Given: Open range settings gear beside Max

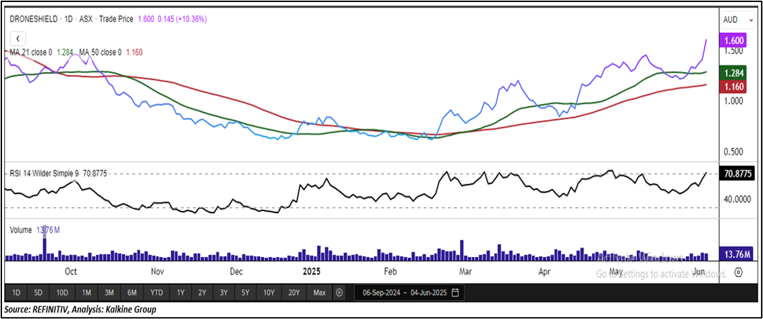Looking at the screenshot, I should [339, 293].
